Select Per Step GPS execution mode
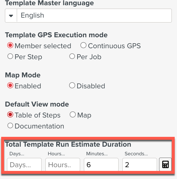Image resolution: width=177 pixels, height=179 pixels. 10,57
